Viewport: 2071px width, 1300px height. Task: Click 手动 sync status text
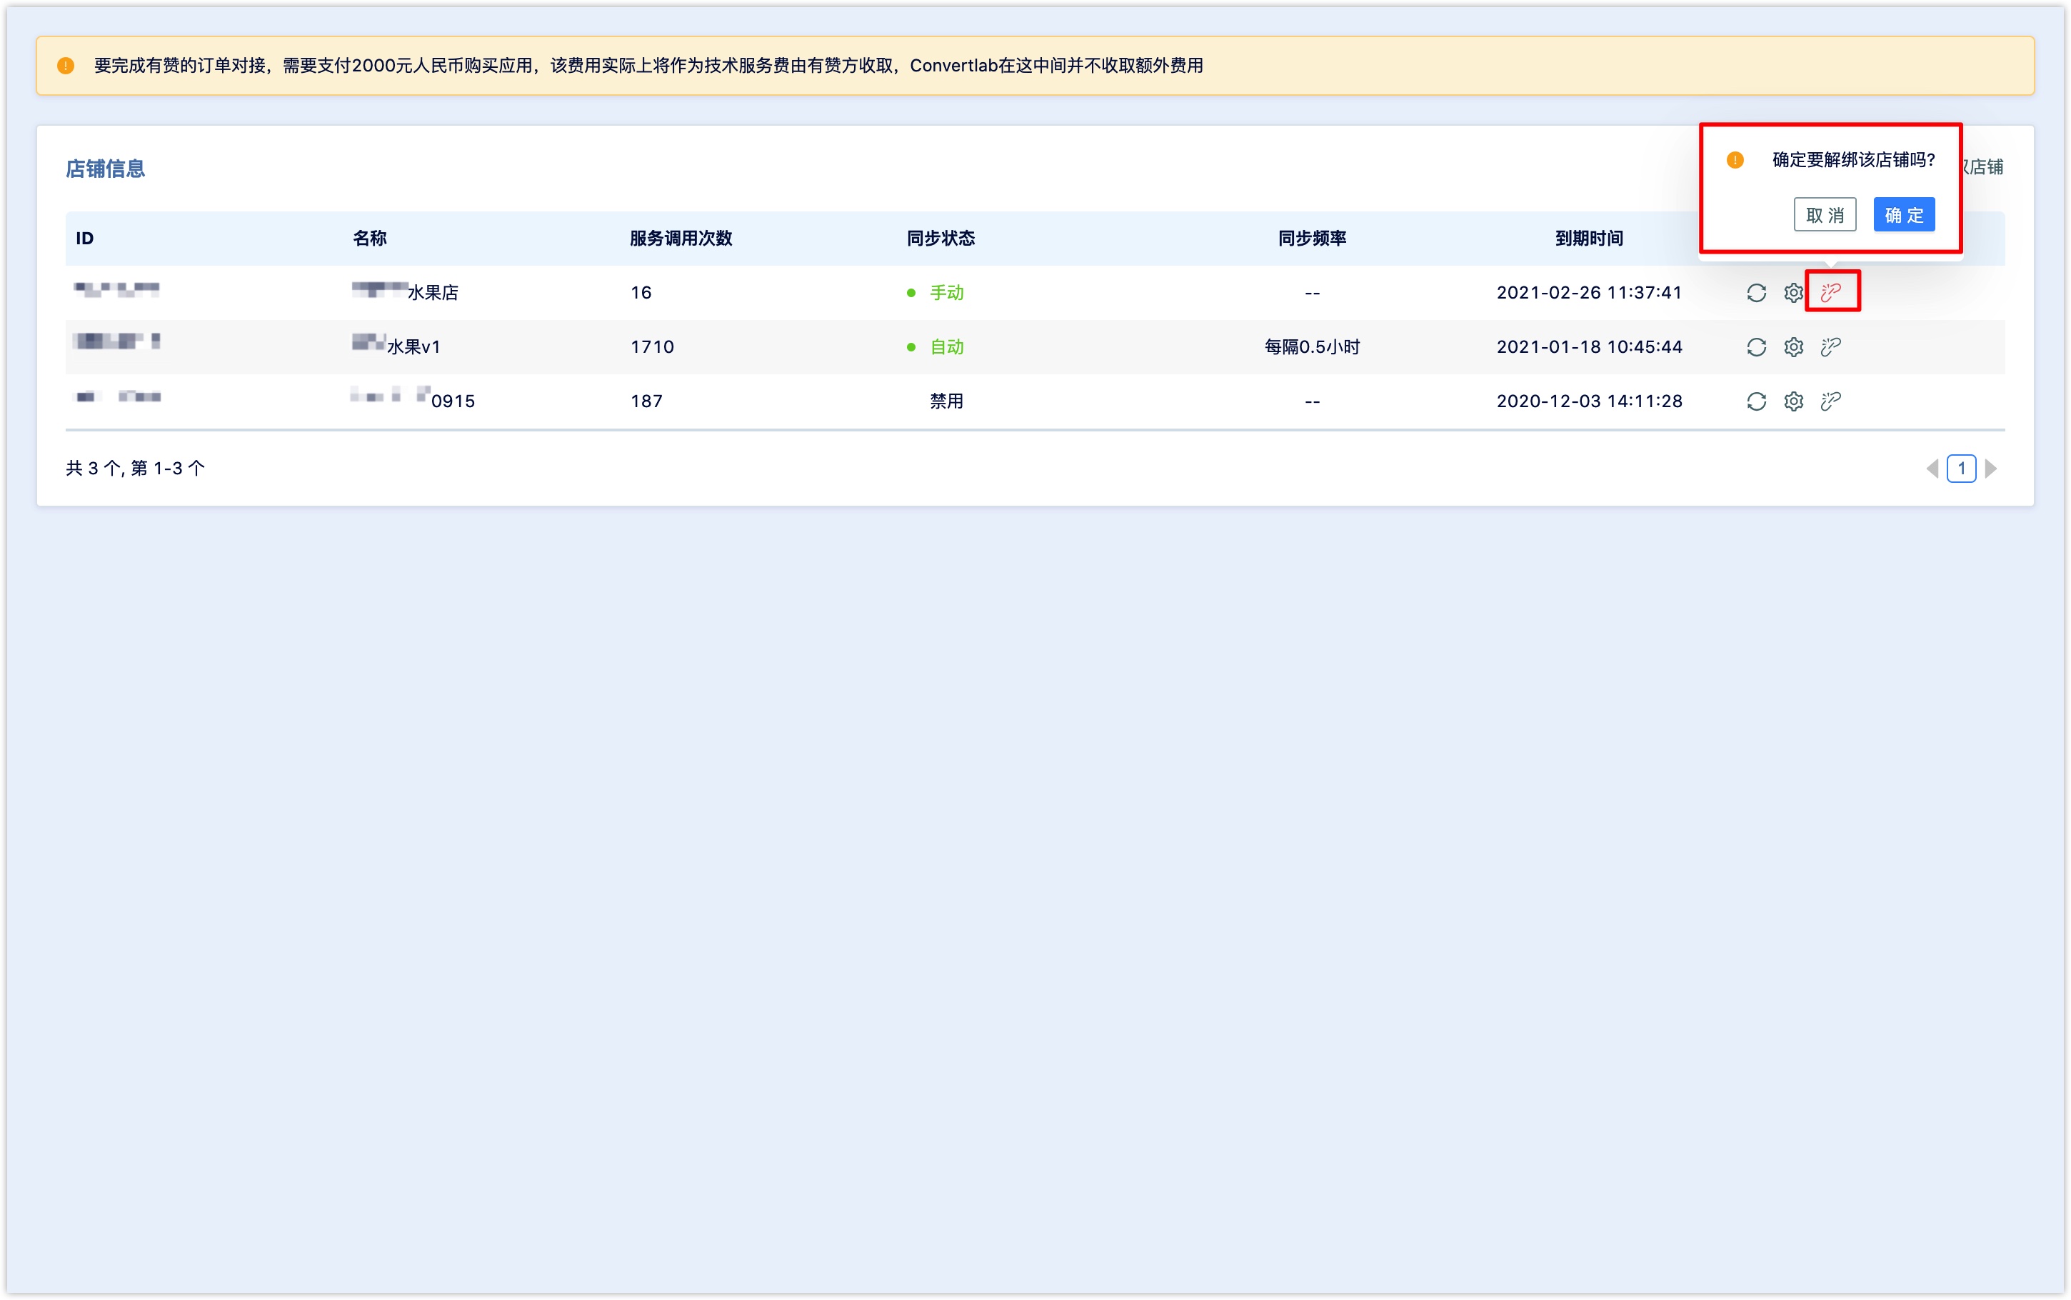(946, 293)
